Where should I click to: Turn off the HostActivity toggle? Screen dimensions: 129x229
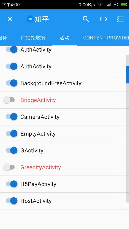click(x=12, y=201)
